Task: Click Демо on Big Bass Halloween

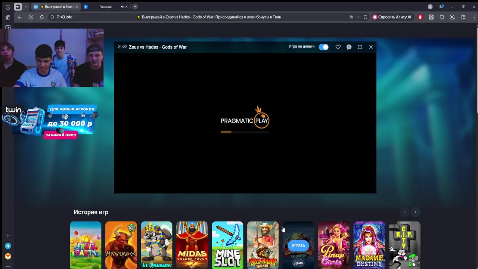Action: pos(298,263)
